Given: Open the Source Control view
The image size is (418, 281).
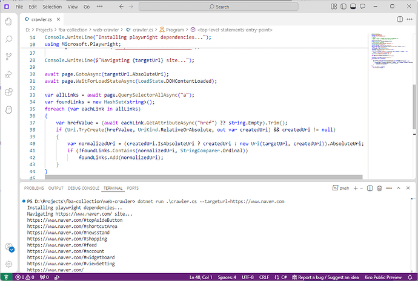Looking at the screenshot, I should pyautogui.click(x=8, y=57).
